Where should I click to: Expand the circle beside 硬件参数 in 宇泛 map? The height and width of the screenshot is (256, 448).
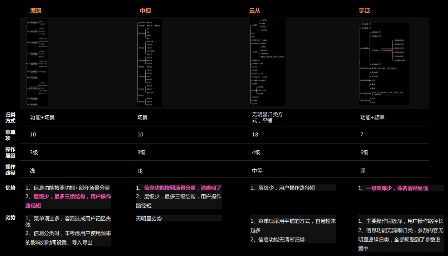380,64
